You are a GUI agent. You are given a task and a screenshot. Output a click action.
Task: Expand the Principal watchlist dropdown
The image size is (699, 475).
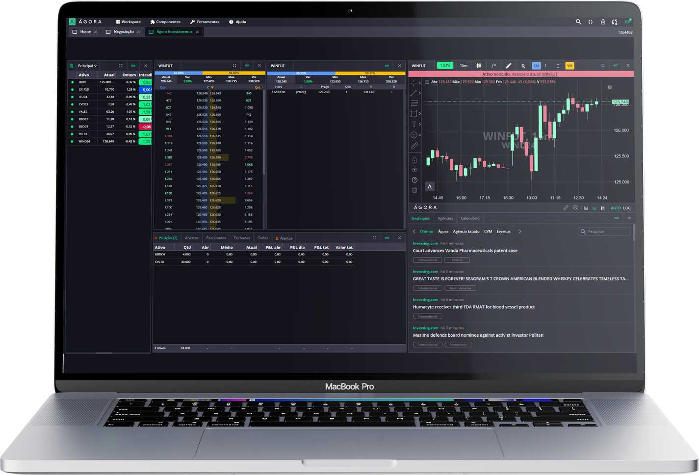pos(87,66)
